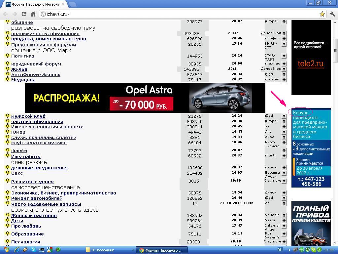The image size is (338, 254).
Task: Click the bulb icon beside Образование
Action: click(8, 234)
